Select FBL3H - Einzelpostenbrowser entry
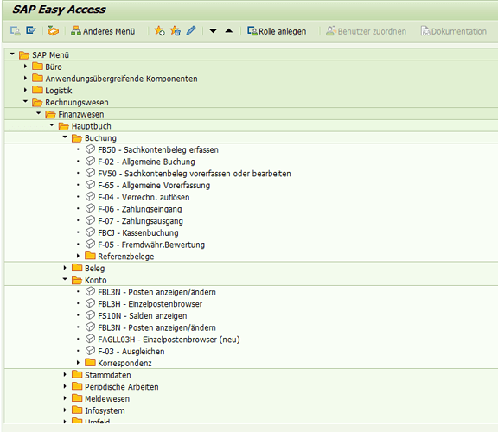 (x=150, y=304)
